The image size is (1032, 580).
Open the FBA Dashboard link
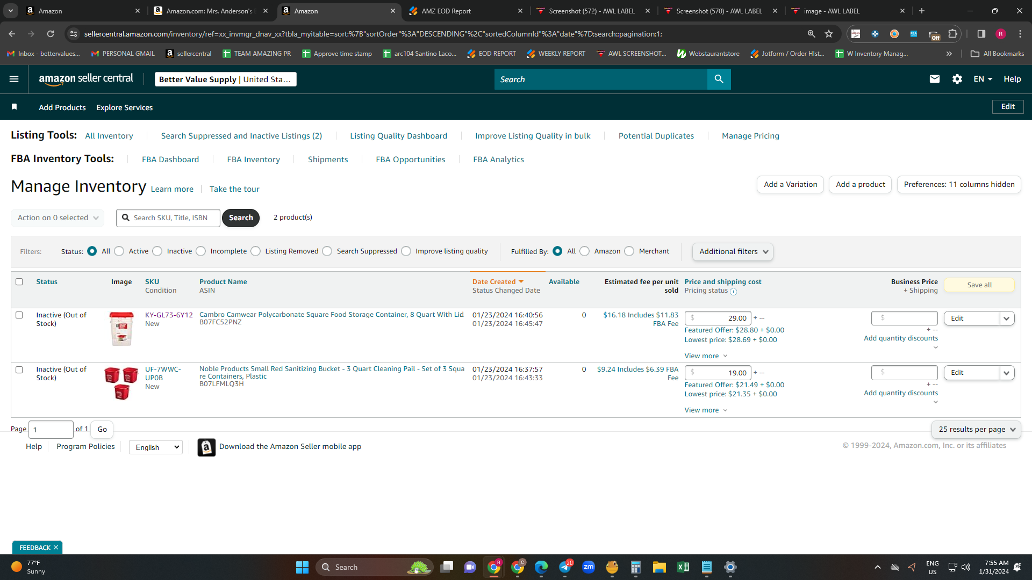click(170, 160)
